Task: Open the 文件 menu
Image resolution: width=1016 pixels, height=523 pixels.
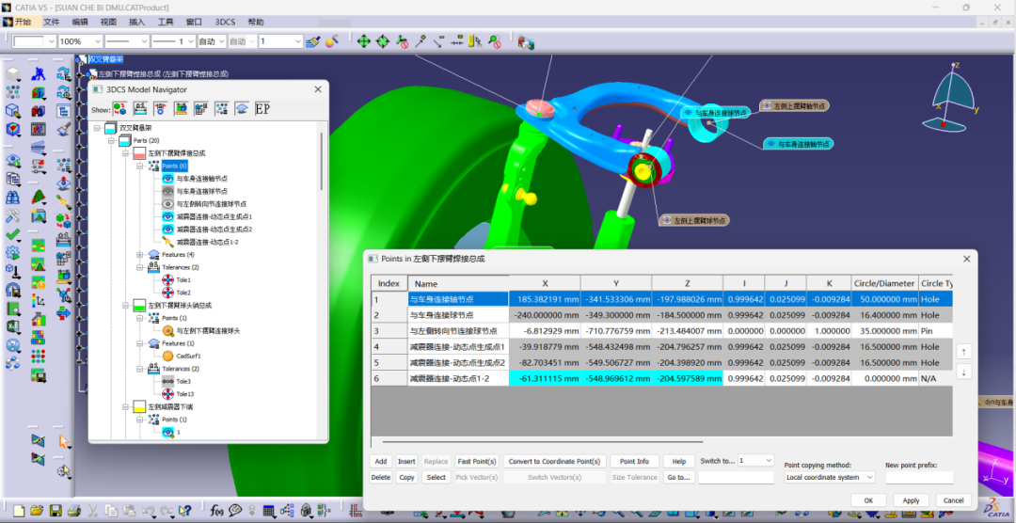Action: pos(51,22)
